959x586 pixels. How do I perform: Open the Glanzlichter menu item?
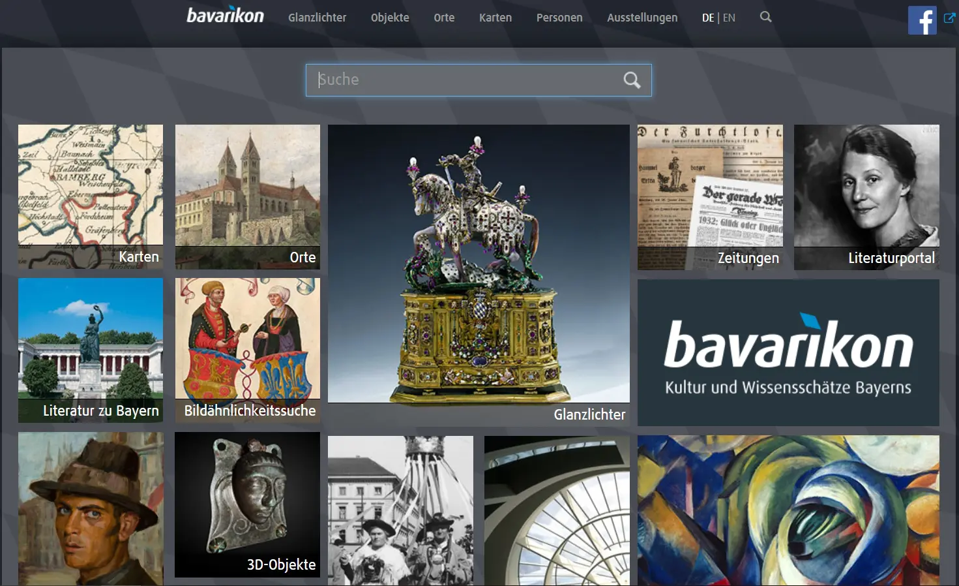317,18
